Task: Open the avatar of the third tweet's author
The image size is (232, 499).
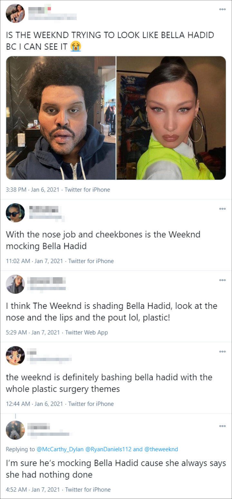Action: (15, 284)
